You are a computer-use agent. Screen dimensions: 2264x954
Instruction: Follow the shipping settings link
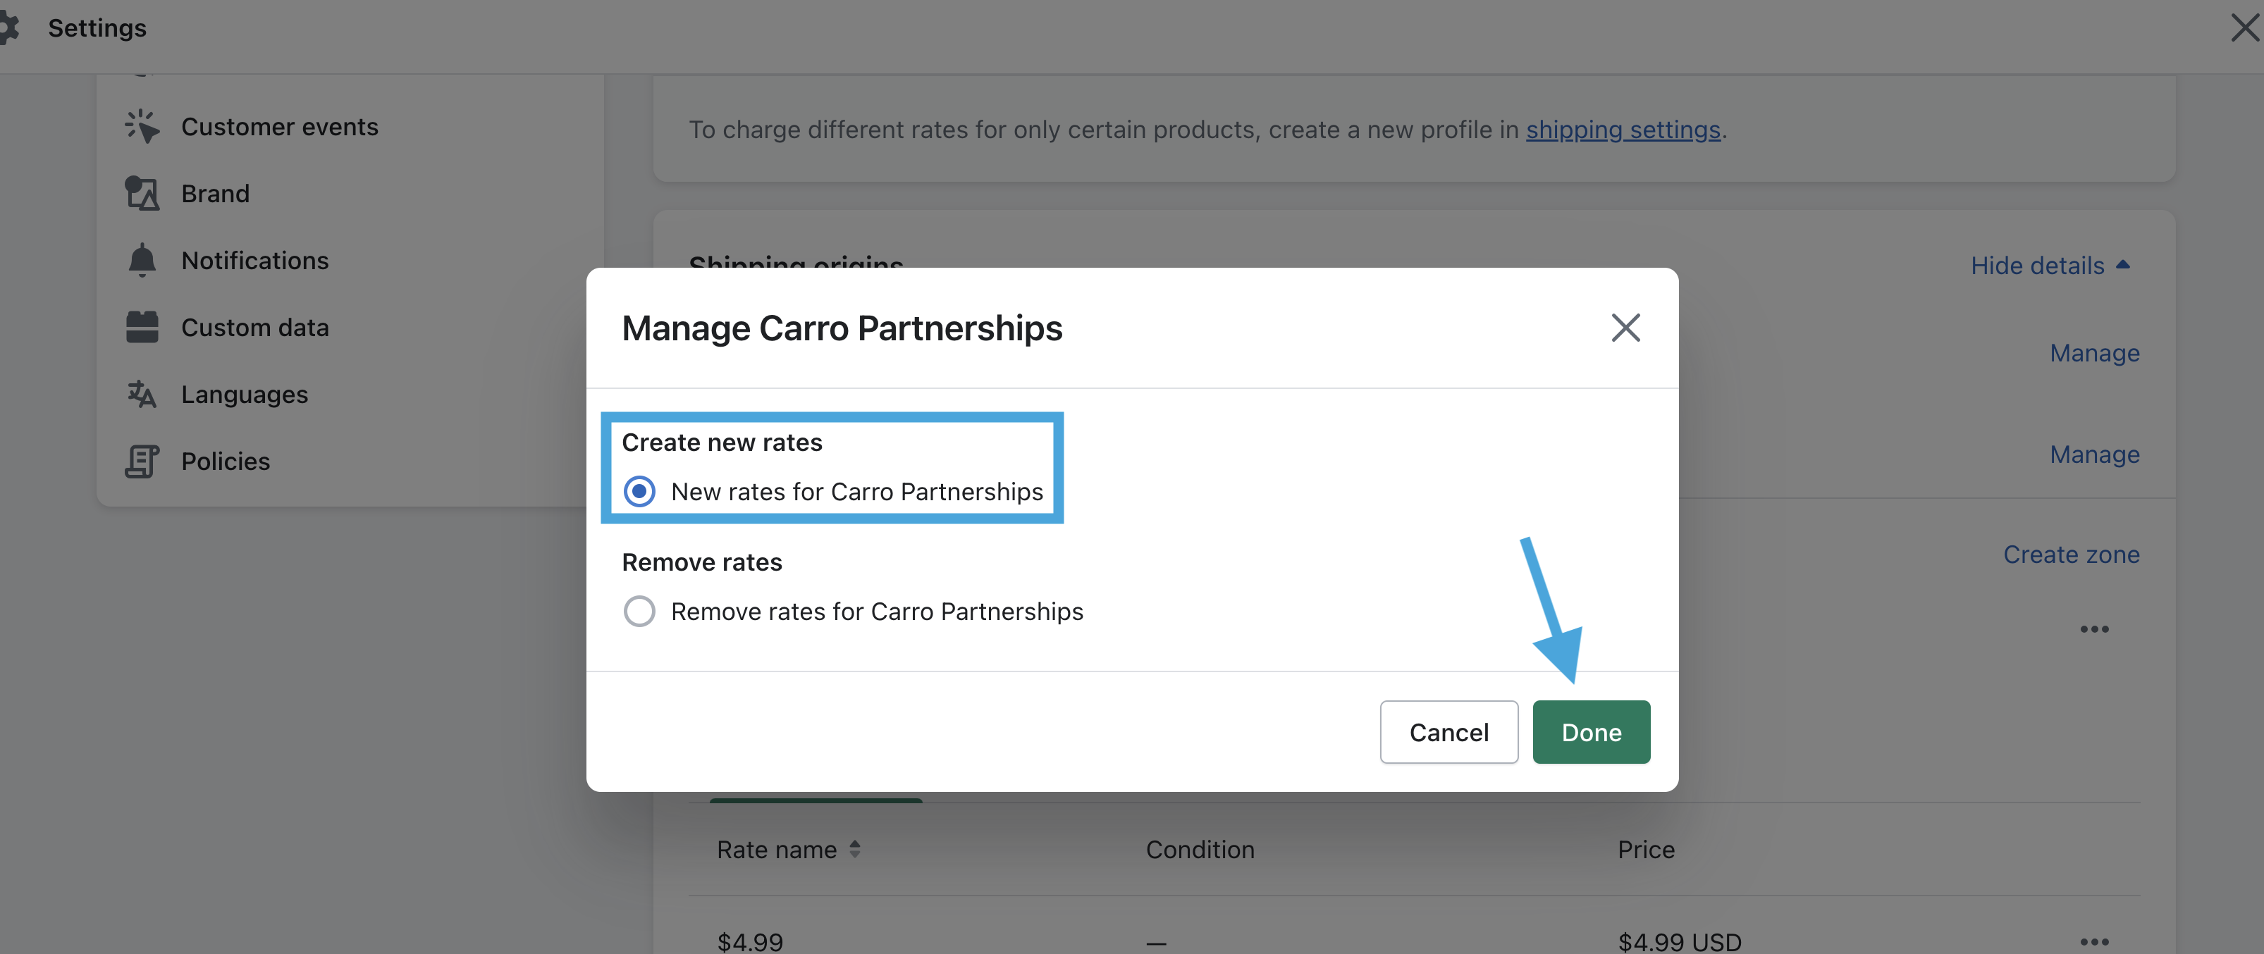(x=1623, y=130)
